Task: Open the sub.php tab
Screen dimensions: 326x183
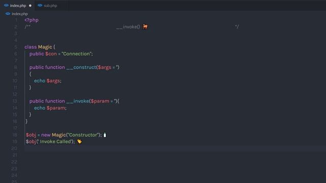Action: pyautogui.click(x=50, y=6)
